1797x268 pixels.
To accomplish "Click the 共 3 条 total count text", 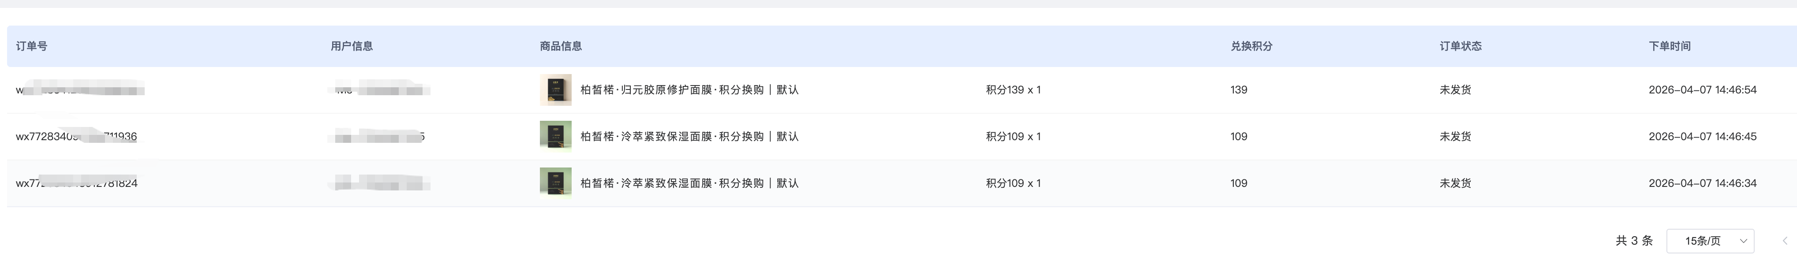I will pos(1634,241).
